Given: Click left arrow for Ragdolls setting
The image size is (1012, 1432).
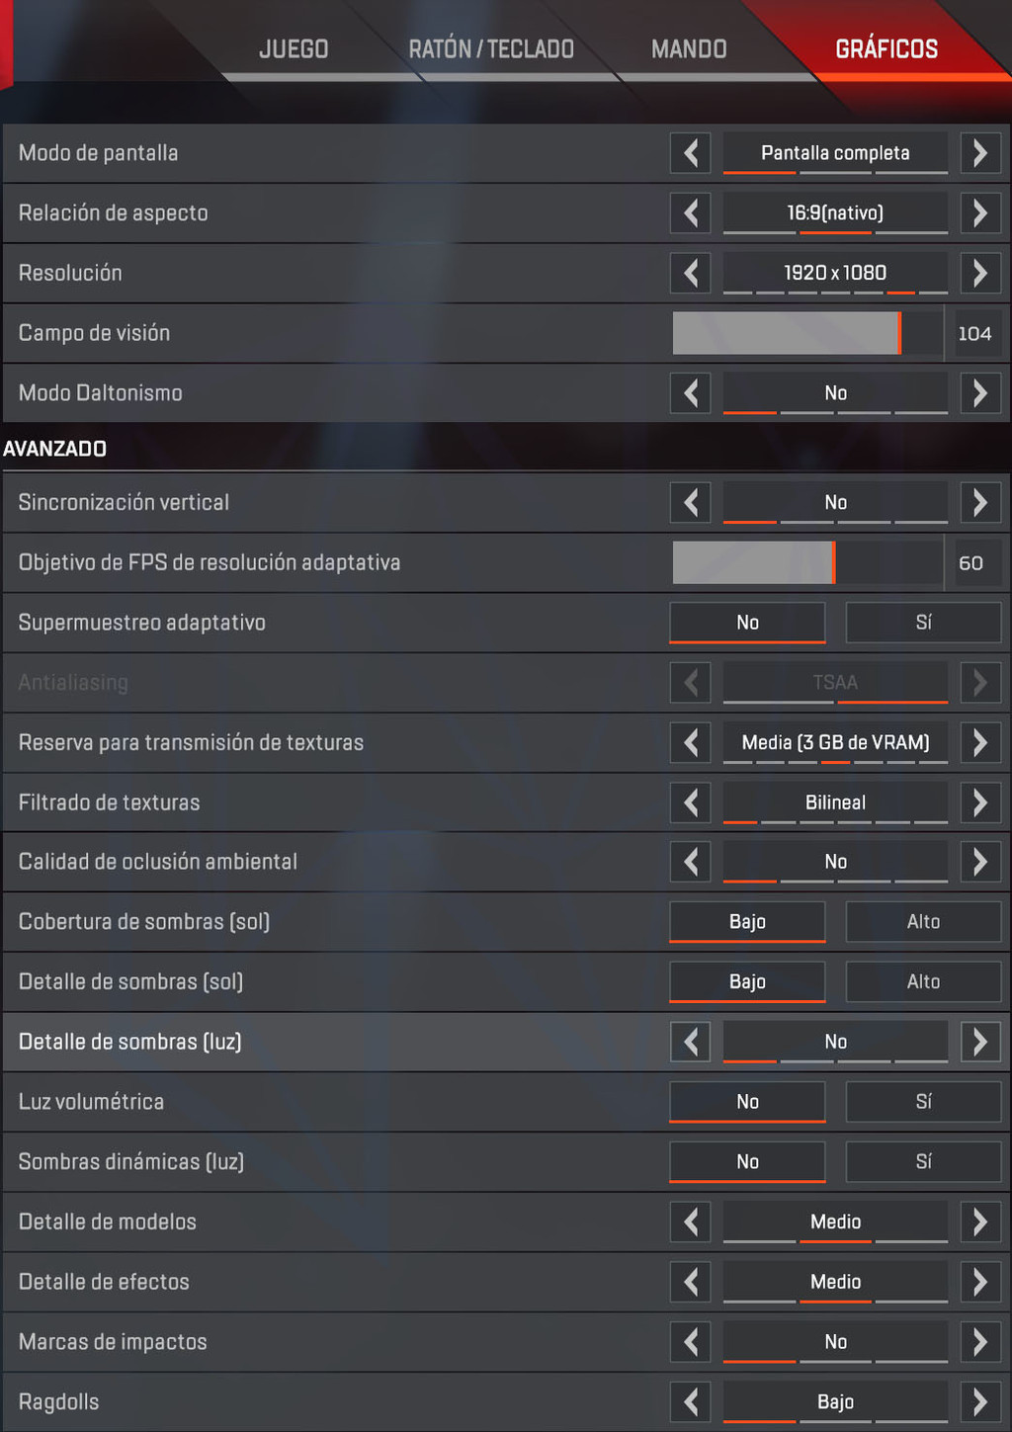Looking at the screenshot, I should [x=691, y=1401].
